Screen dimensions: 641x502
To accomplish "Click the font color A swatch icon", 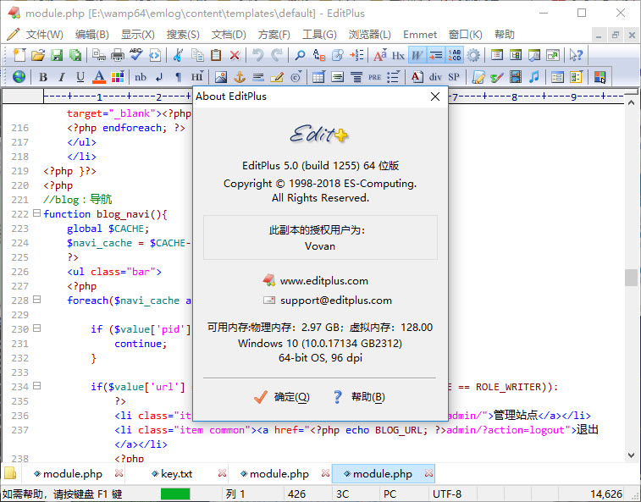I will pos(98,76).
